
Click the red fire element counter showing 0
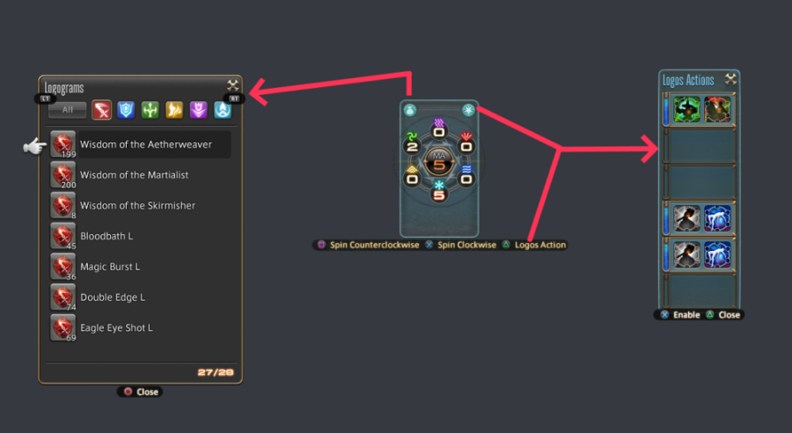point(466,144)
